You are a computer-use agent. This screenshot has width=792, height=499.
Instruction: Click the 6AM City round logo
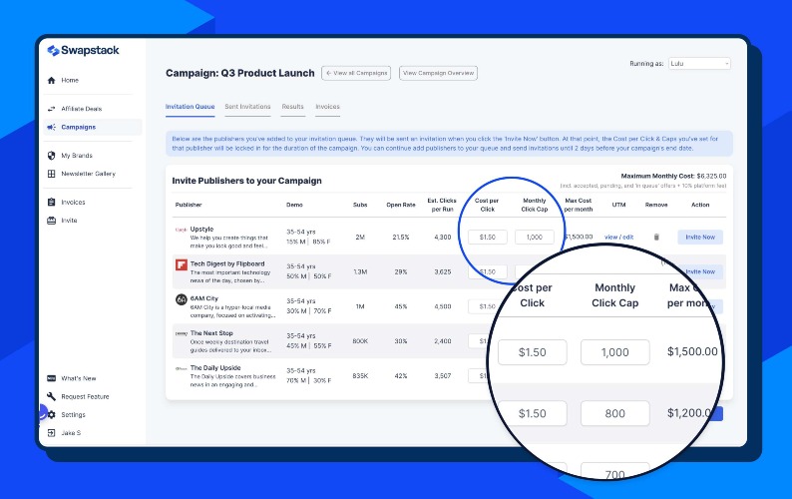(x=181, y=299)
